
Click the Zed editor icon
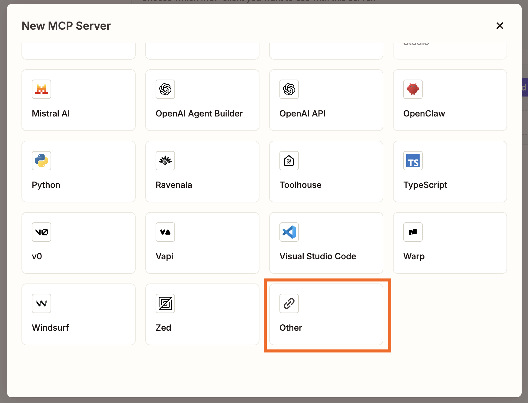pyautogui.click(x=165, y=303)
